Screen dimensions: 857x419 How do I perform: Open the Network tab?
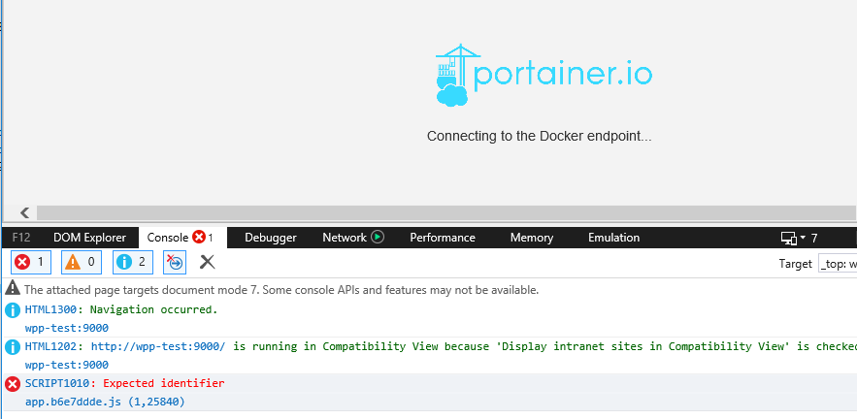(x=345, y=238)
